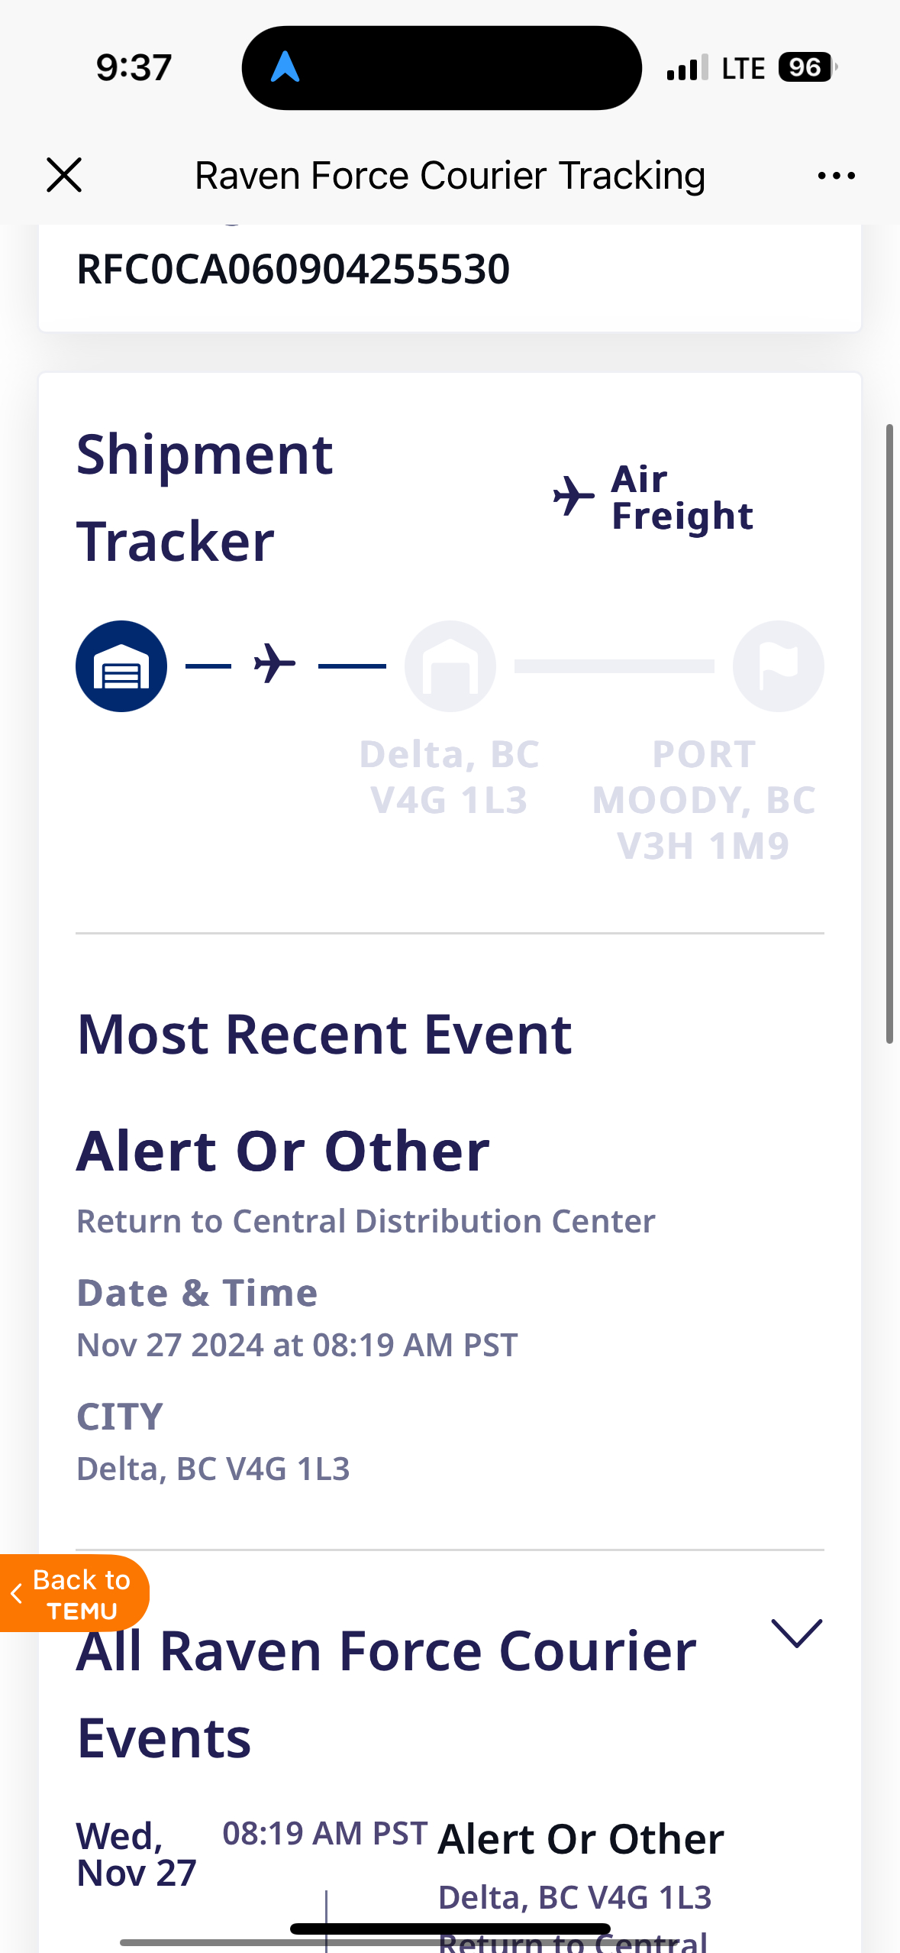Tap the destination flag step icon
The width and height of the screenshot is (900, 1953).
tap(778, 666)
